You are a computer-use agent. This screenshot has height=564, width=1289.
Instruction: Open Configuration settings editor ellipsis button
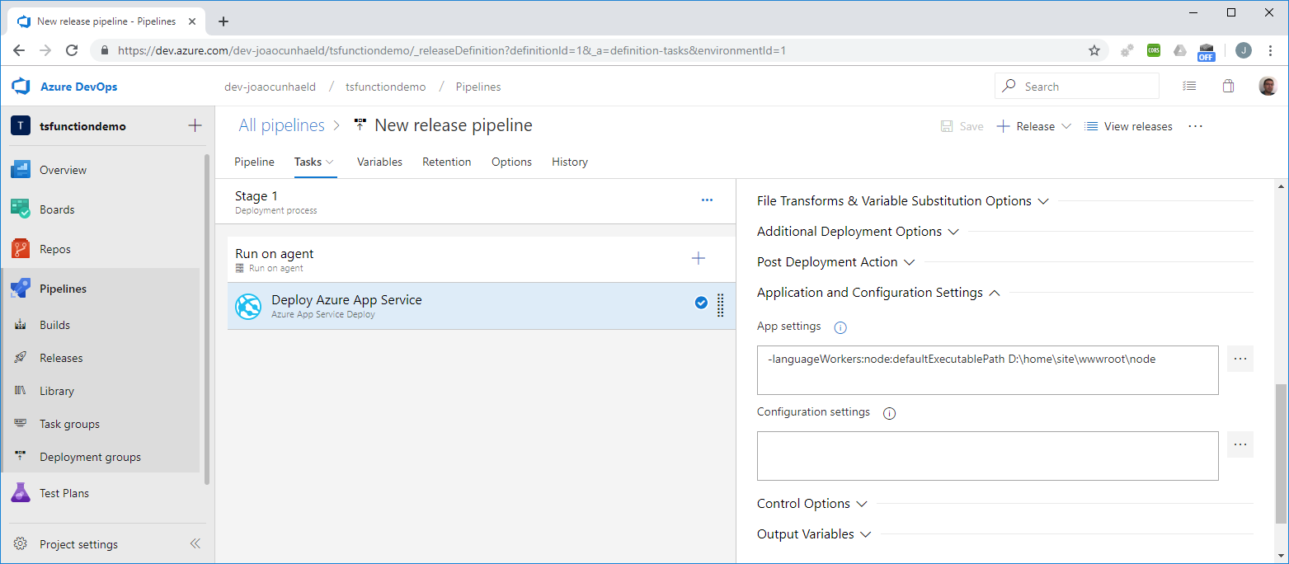[x=1240, y=444]
